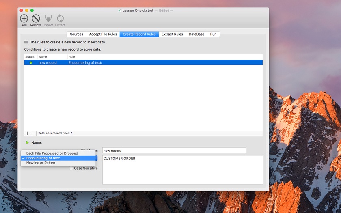Click the Extract toolbar icon
The width and height of the screenshot is (341, 213).
(x=60, y=18)
